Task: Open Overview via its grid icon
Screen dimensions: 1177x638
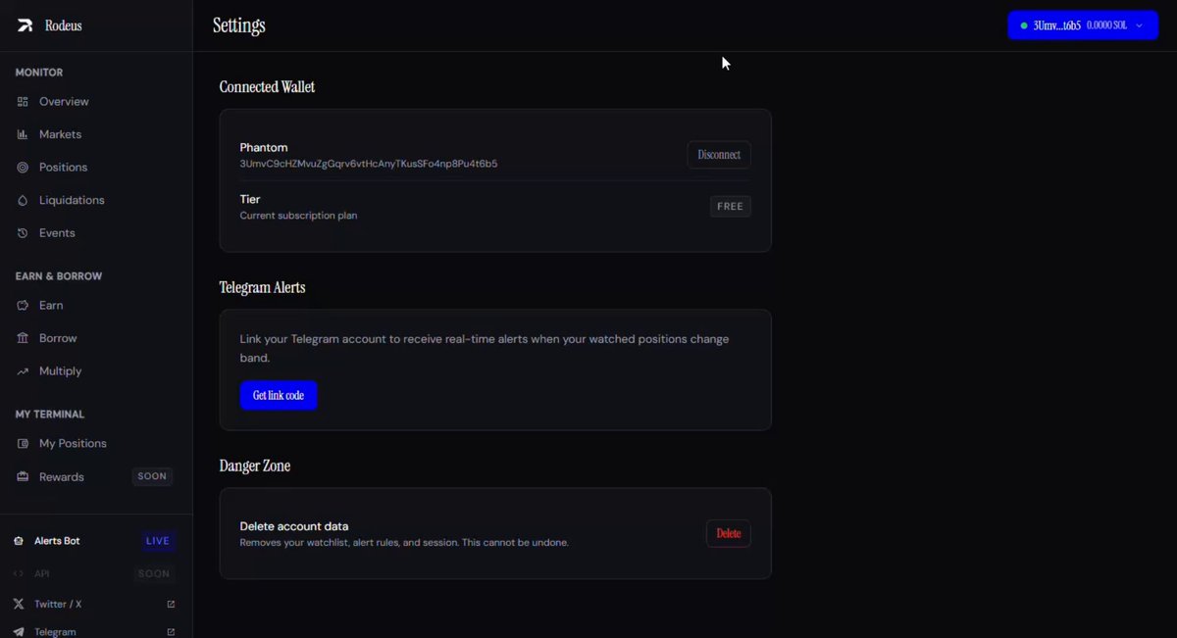Action: coord(23,102)
